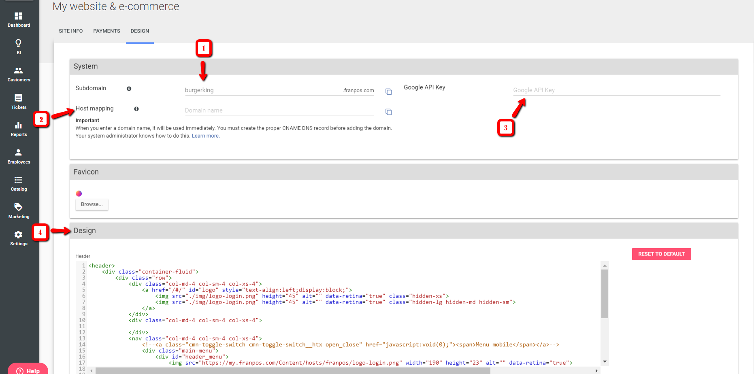Click the Subdomain info icon
Viewport: 754px width, 374px height.
[x=129, y=89]
